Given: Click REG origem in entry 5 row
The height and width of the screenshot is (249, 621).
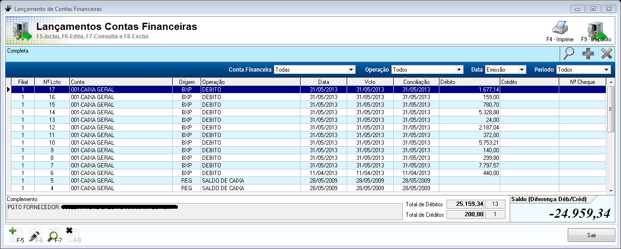Looking at the screenshot, I should point(187,180).
